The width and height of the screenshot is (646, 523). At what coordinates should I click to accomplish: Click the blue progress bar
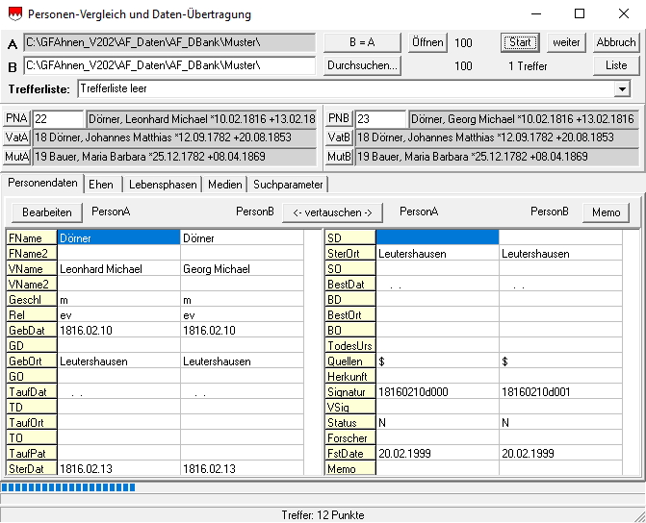[68, 487]
